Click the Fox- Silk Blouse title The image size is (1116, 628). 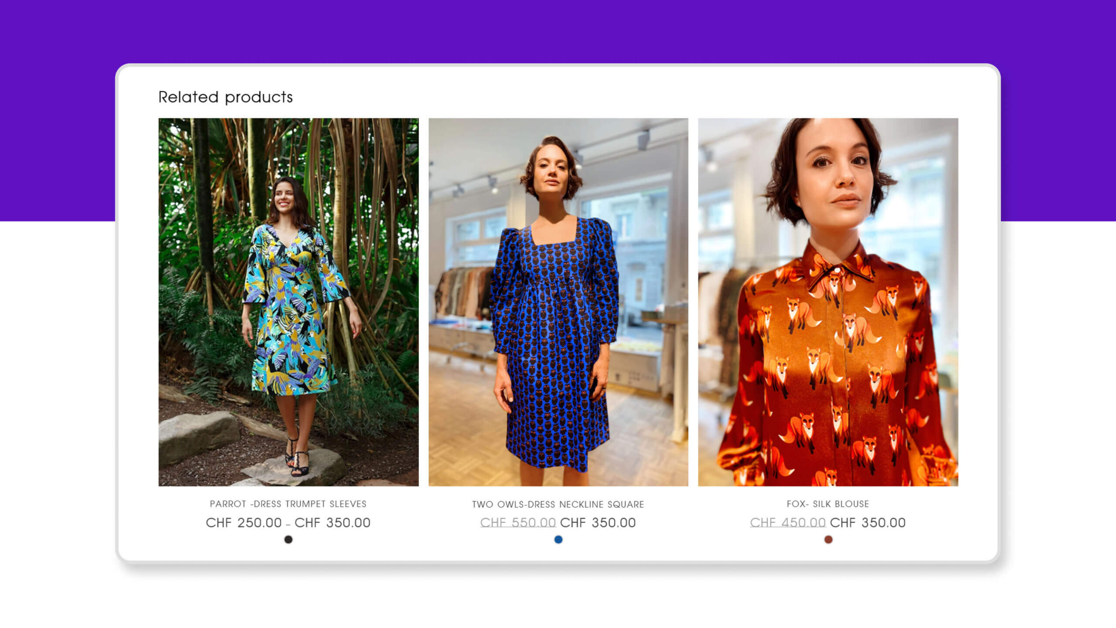pyautogui.click(x=828, y=504)
